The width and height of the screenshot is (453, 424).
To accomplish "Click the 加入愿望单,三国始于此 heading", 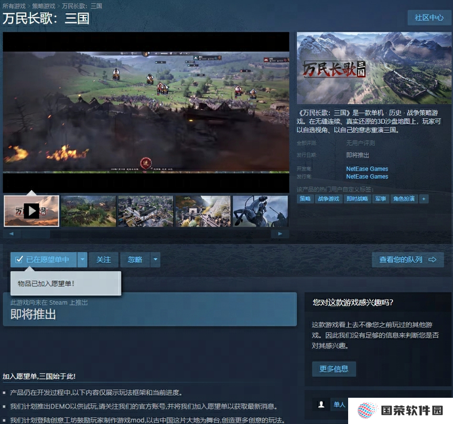I will pyautogui.click(x=39, y=376).
